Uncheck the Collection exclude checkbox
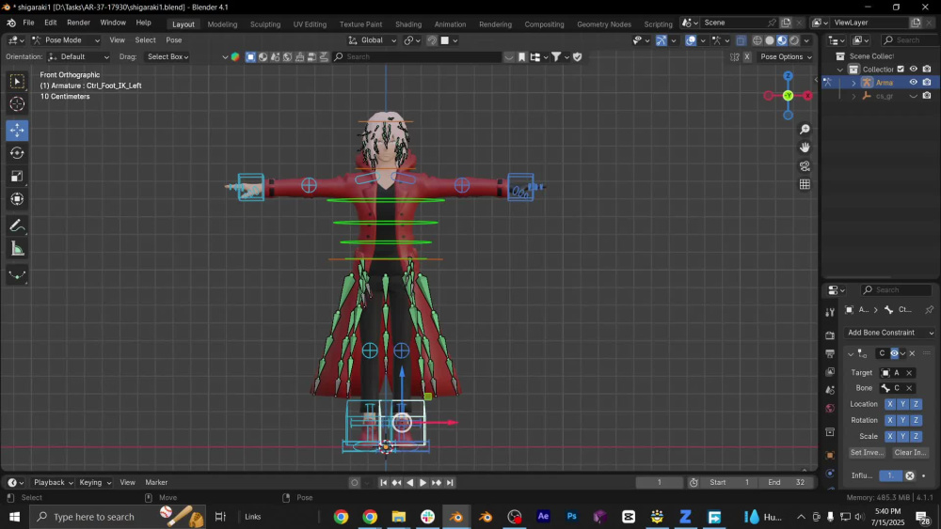The width and height of the screenshot is (941, 529). point(901,70)
